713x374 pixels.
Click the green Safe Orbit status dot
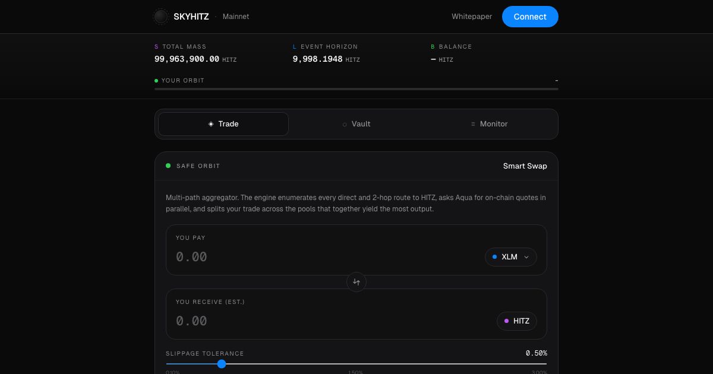pos(168,166)
